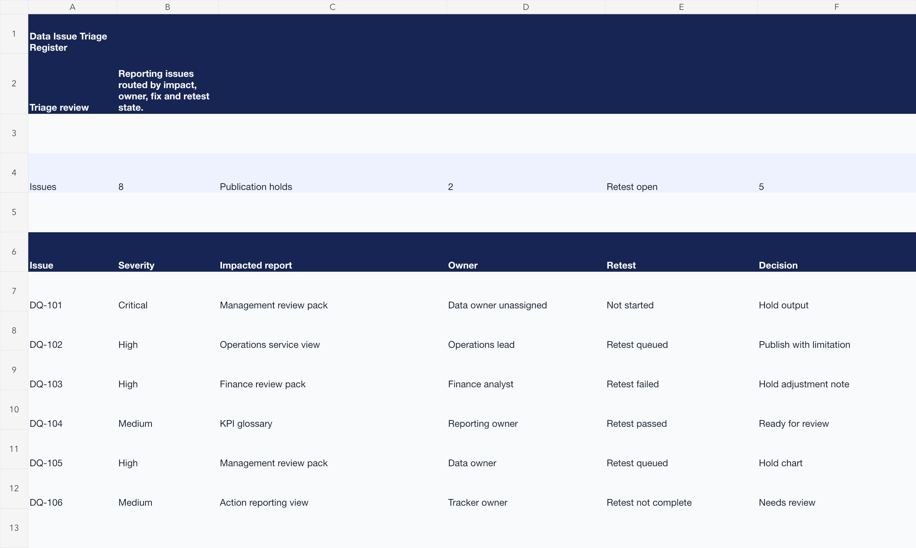Select row 13 header
The width and height of the screenshot is (916, 548).
tap(14, 528)
